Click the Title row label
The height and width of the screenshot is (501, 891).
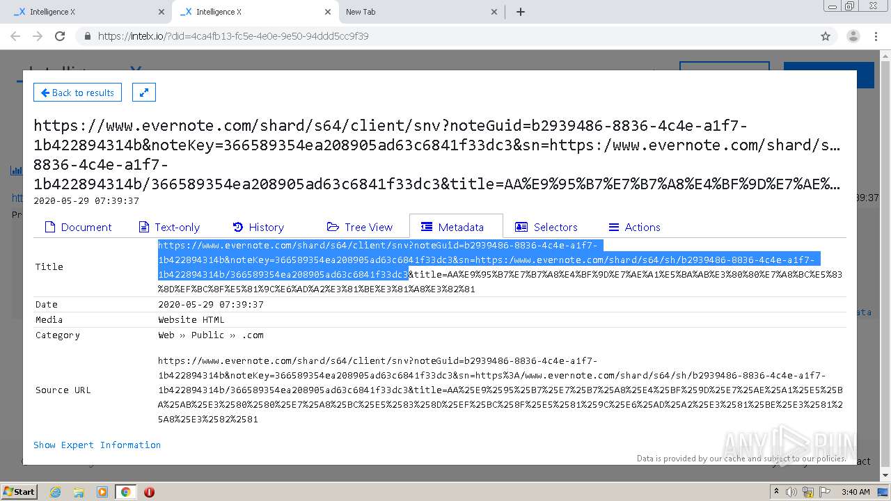pyautogui.click(x=49, y=267)
